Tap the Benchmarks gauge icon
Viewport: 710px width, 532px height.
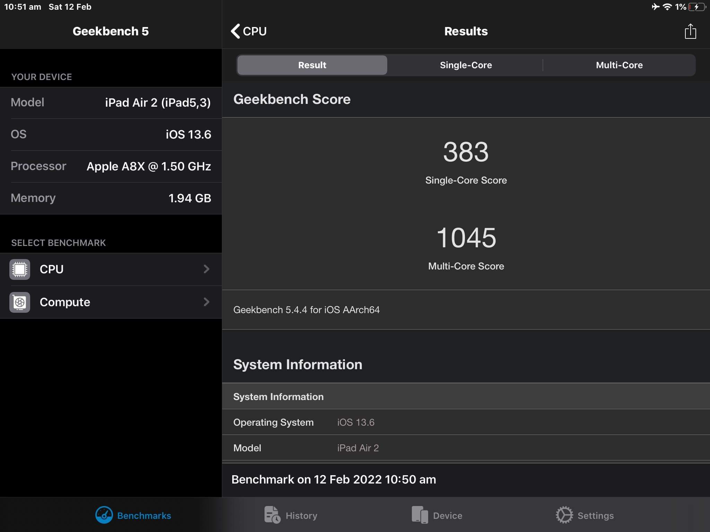pyautogui.click(x=104, y=515)
